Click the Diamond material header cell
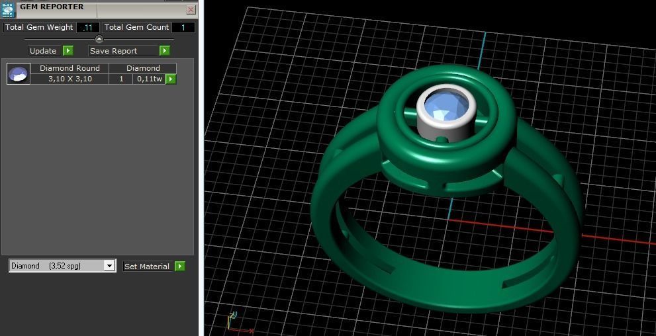The width and height of the screenshot is (656, 336). click(143, 68)
